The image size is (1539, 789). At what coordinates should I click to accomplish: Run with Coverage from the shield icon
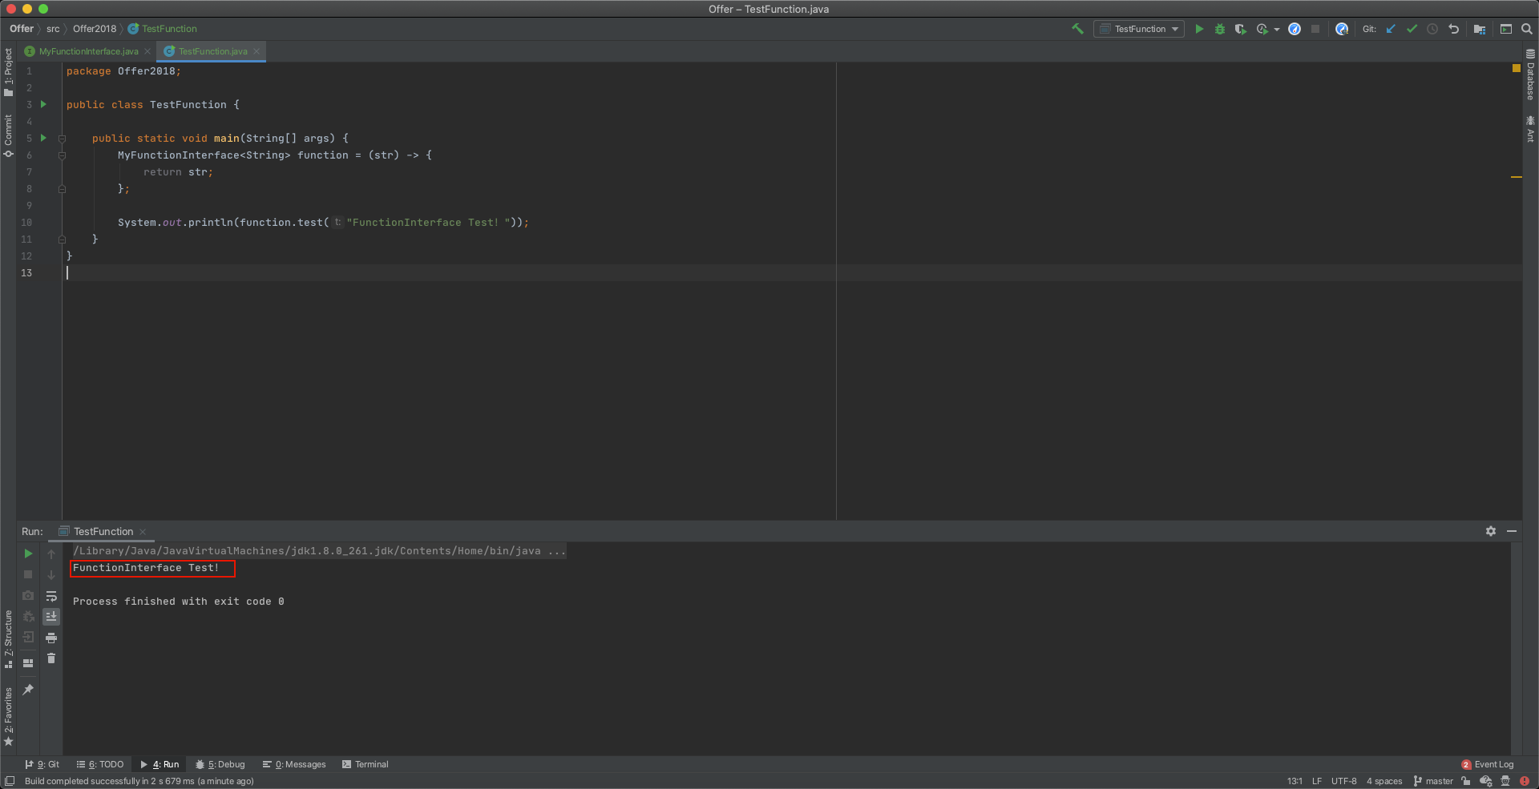[1240, 29]
